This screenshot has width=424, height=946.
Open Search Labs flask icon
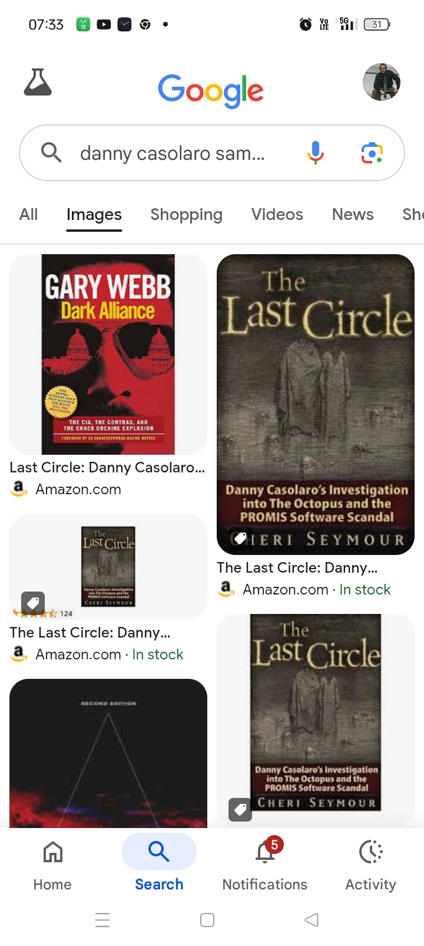point(38,82)
